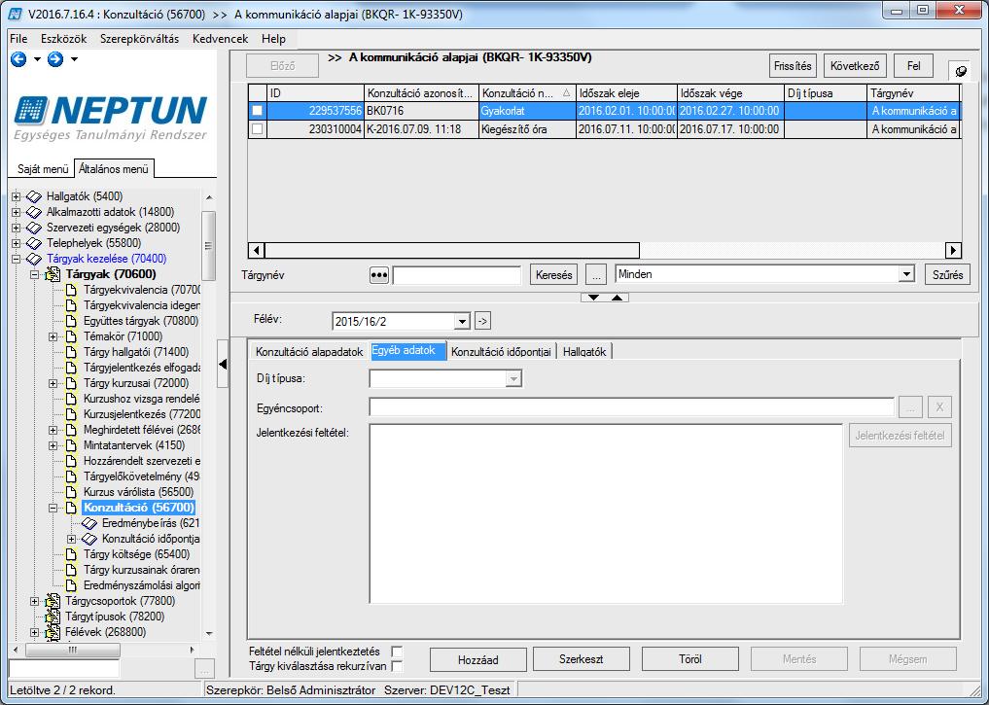The width and height of the screenshot is (989, 705).
Task: Switch to Konzultáció időpontjai tab
Action: pos(501,352)
